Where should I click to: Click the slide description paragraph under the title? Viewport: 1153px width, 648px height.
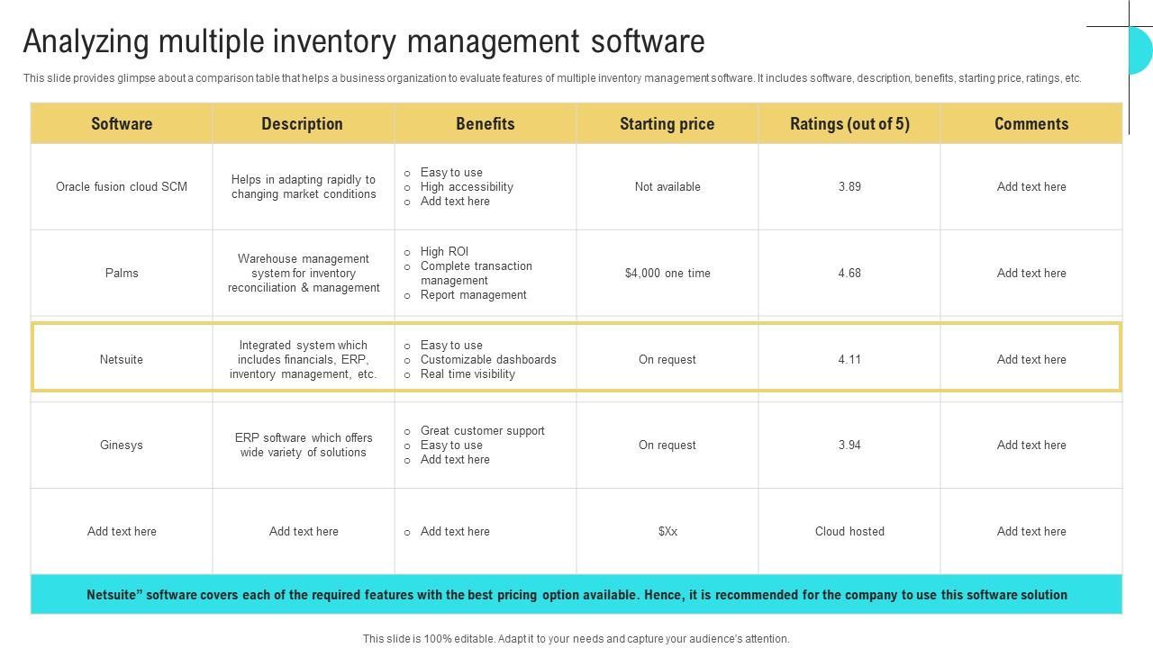(x=552, y=78)
